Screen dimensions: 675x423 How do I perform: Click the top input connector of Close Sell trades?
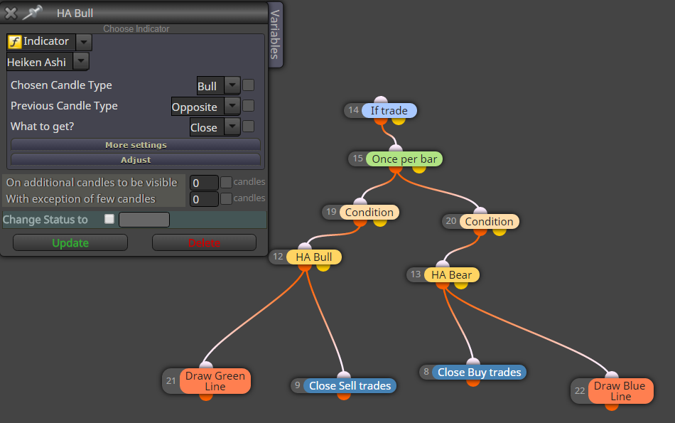click(x=343, y=375)
